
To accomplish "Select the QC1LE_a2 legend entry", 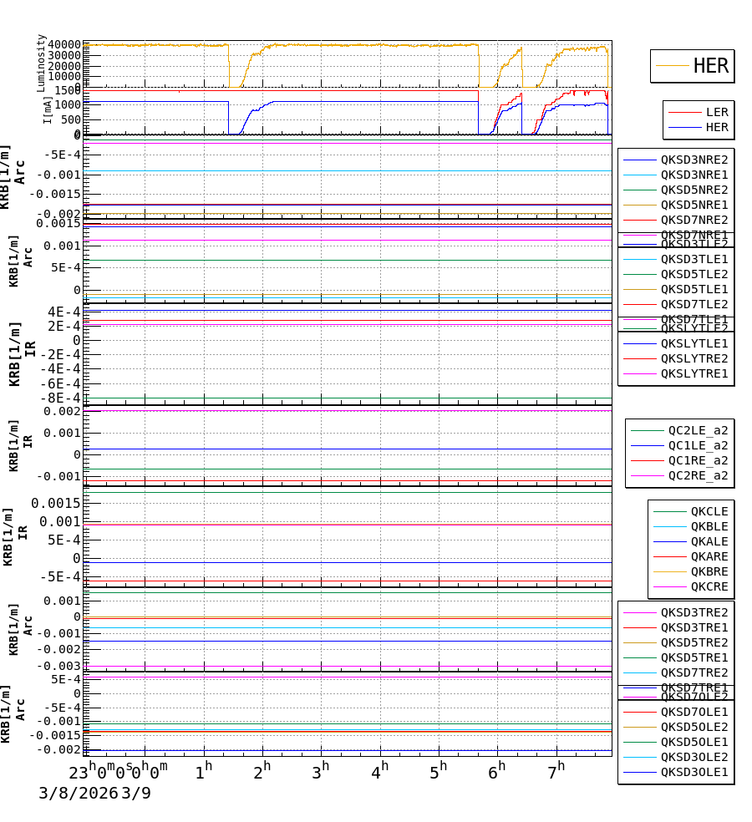I will tap(698, 446).
